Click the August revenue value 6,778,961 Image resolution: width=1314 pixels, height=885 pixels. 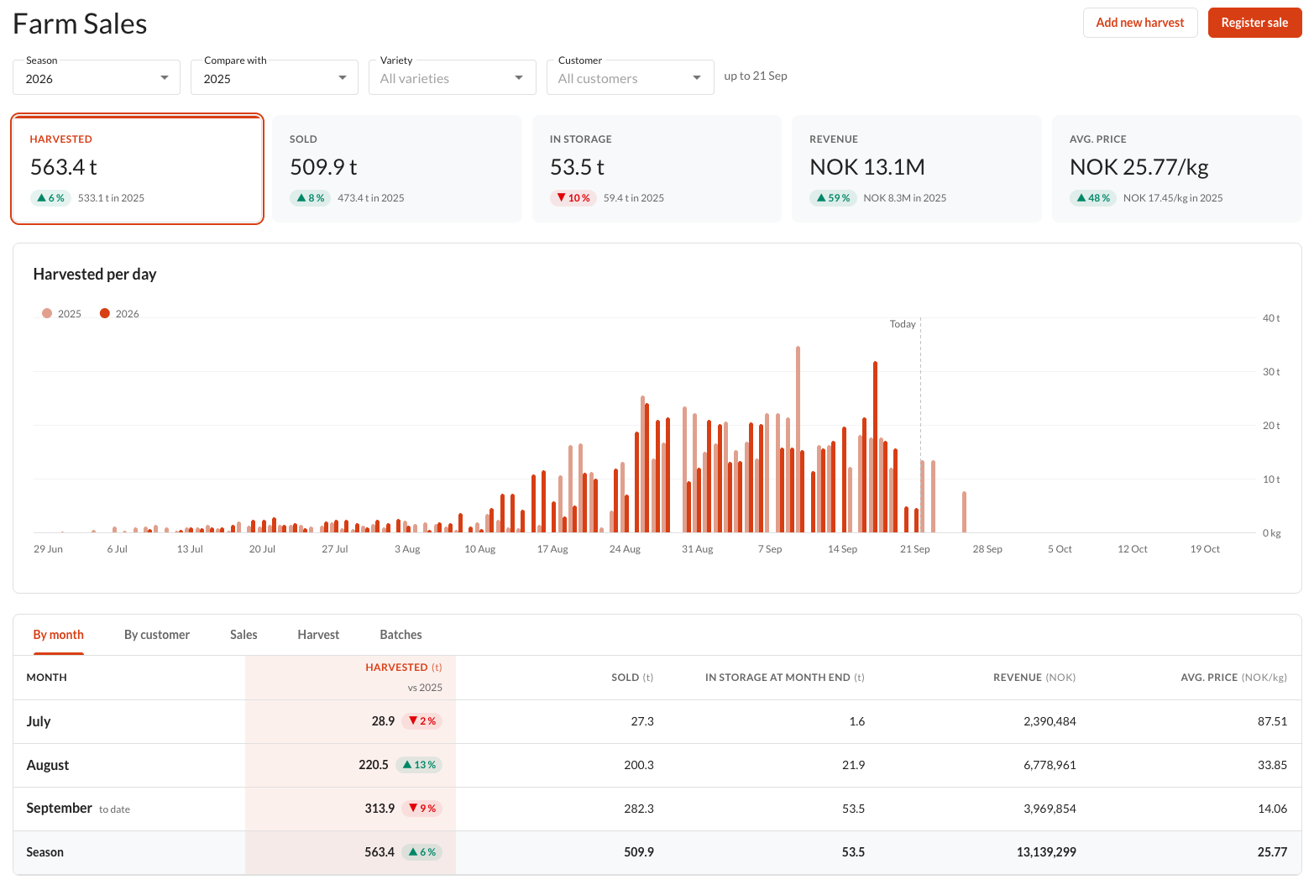coord(1050,765)
